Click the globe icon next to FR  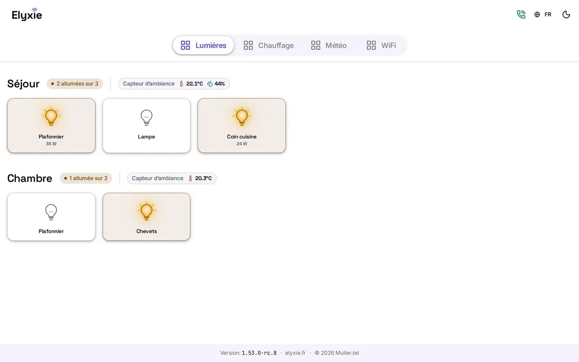click(537, 14)
